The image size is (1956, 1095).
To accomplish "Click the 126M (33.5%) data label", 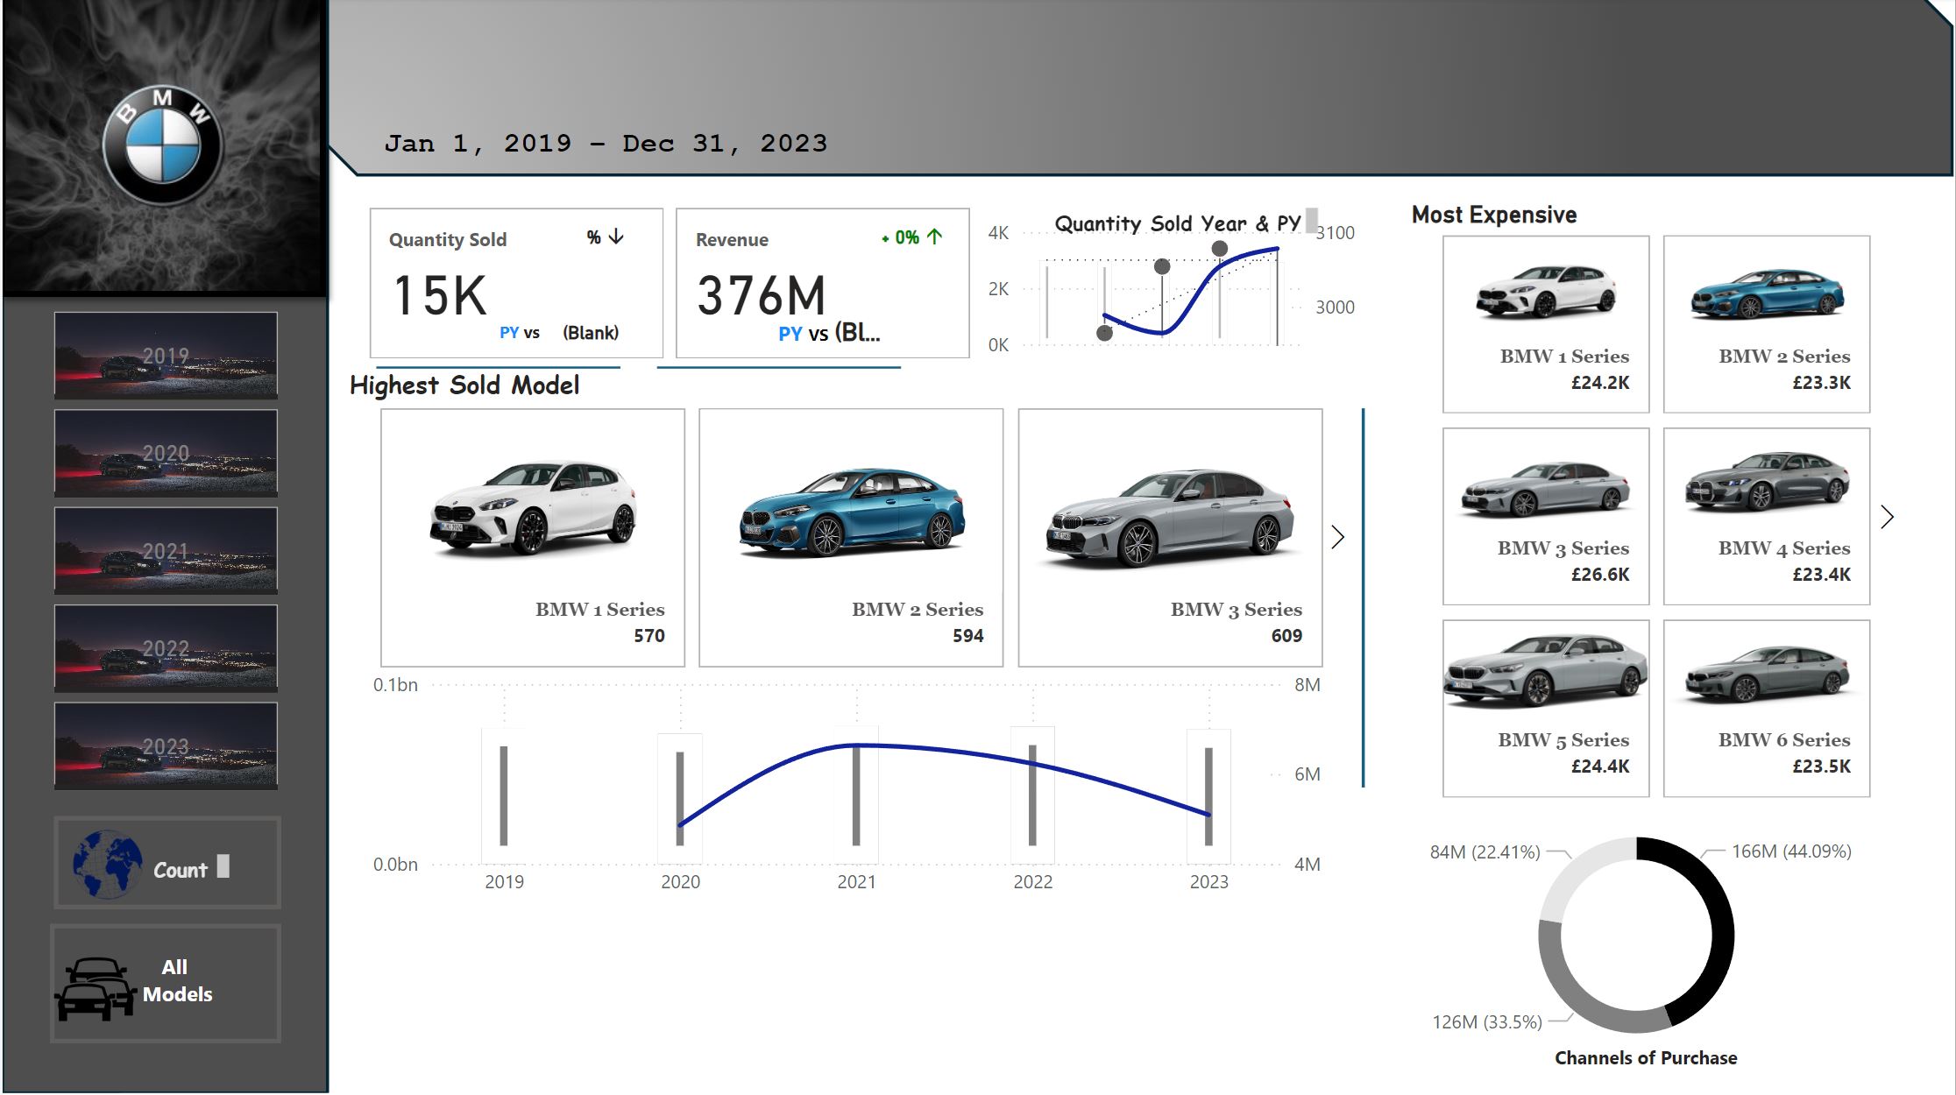I will click(1487, 1022).
